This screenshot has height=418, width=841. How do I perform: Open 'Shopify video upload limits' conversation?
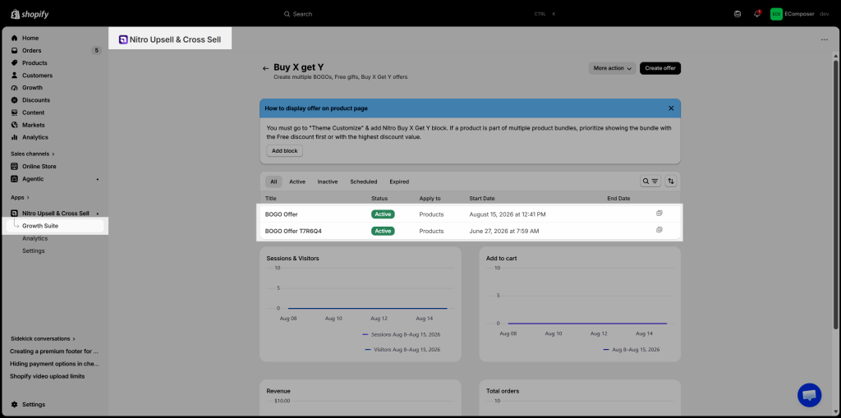47,376
